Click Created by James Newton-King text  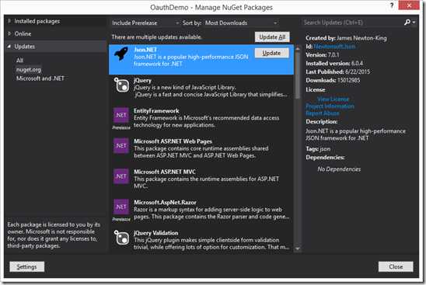(346, 38)
